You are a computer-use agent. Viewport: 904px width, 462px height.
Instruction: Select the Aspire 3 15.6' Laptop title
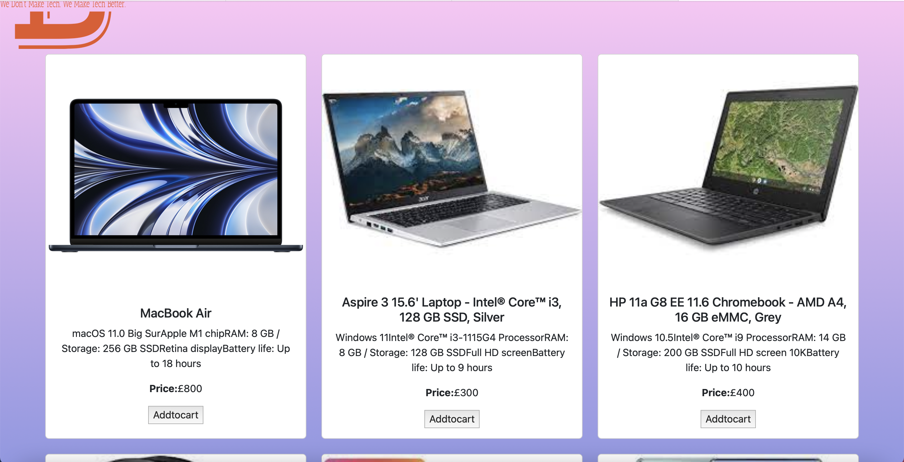point(452,310)
